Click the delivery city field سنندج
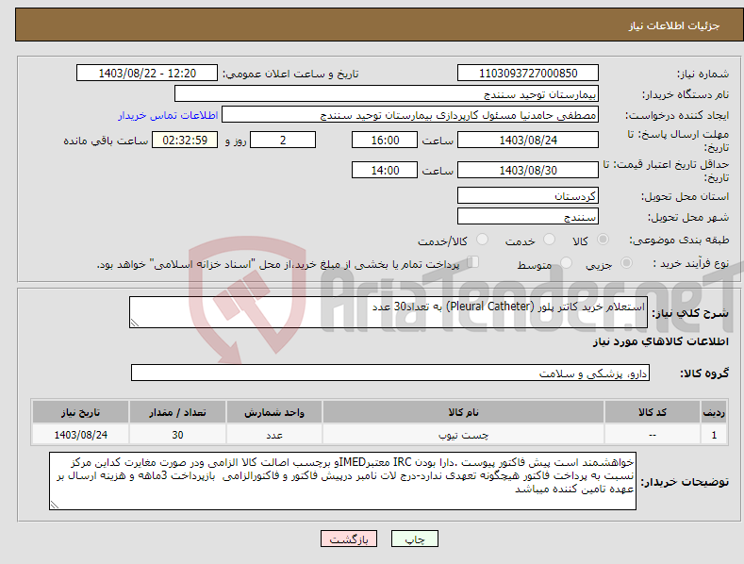Viewport: 744px width, 564px height. [x=528, y=217]
